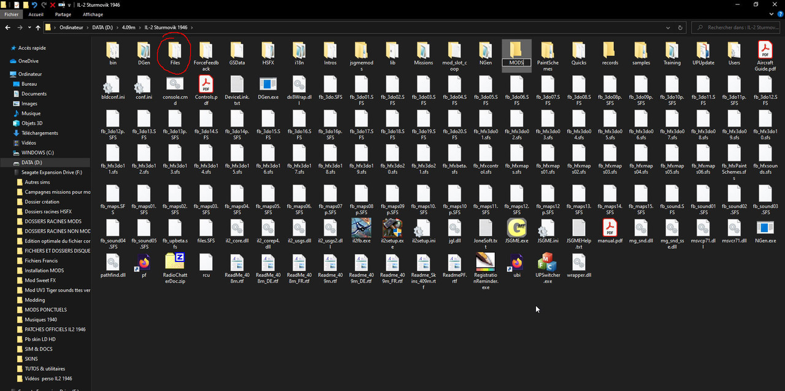Click the DATA (D:) breadcrumb
The image size is (785, 391).
click(x=104, y=28)
